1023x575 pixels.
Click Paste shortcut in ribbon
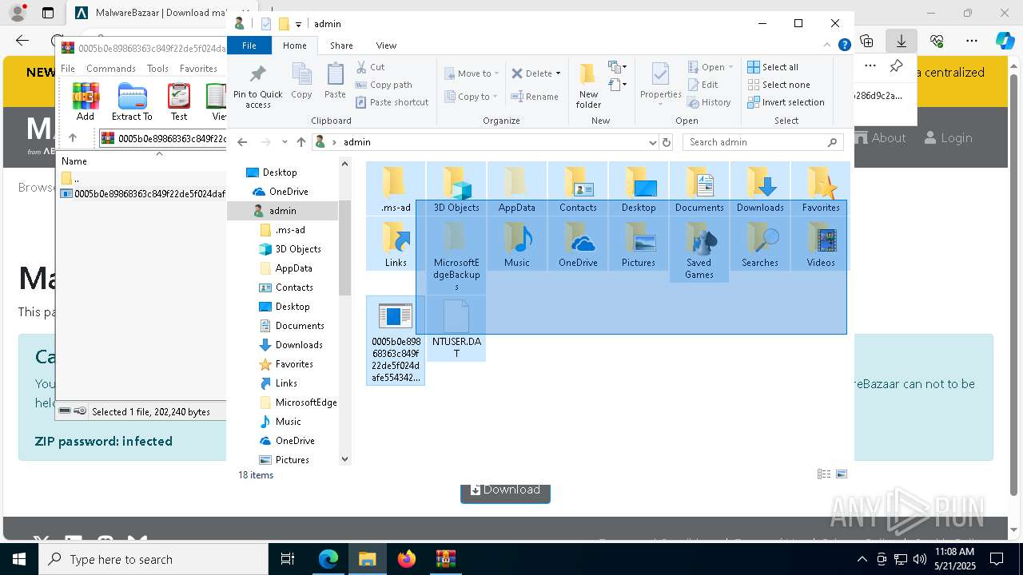tap(392, 102)
